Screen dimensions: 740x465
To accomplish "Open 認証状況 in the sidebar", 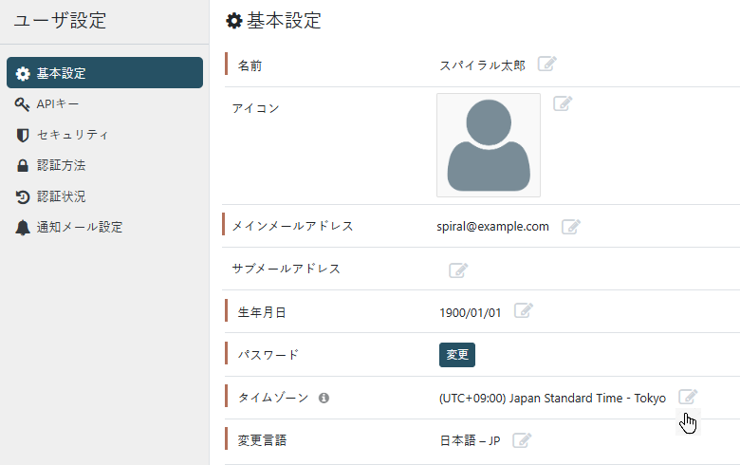I will (61, 196).
